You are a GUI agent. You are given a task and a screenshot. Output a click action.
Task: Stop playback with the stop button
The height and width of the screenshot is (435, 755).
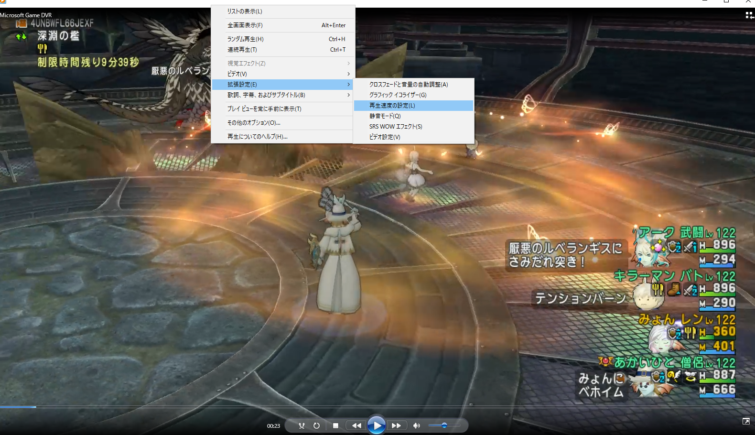[335, 425]
